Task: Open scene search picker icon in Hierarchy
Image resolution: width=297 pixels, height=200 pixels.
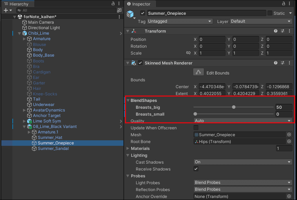Action: pos(119,10)
